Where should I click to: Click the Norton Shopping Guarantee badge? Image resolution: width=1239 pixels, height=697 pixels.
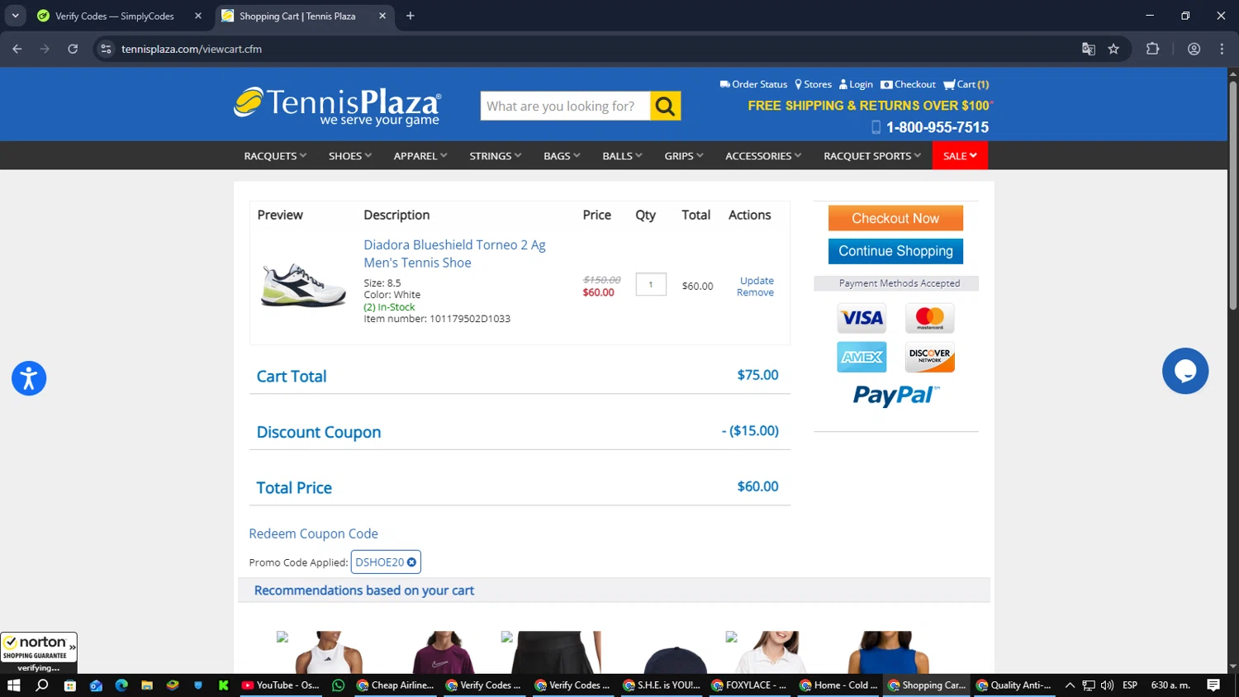(x=39, y=652)
